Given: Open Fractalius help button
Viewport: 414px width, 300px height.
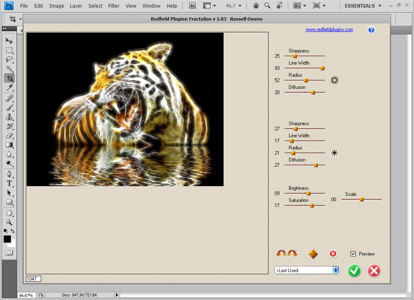Looking at the screenshot, I should pos(371,30).
